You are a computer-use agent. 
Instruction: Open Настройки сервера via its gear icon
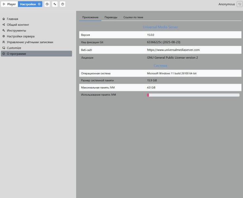[x=4, y=36]
